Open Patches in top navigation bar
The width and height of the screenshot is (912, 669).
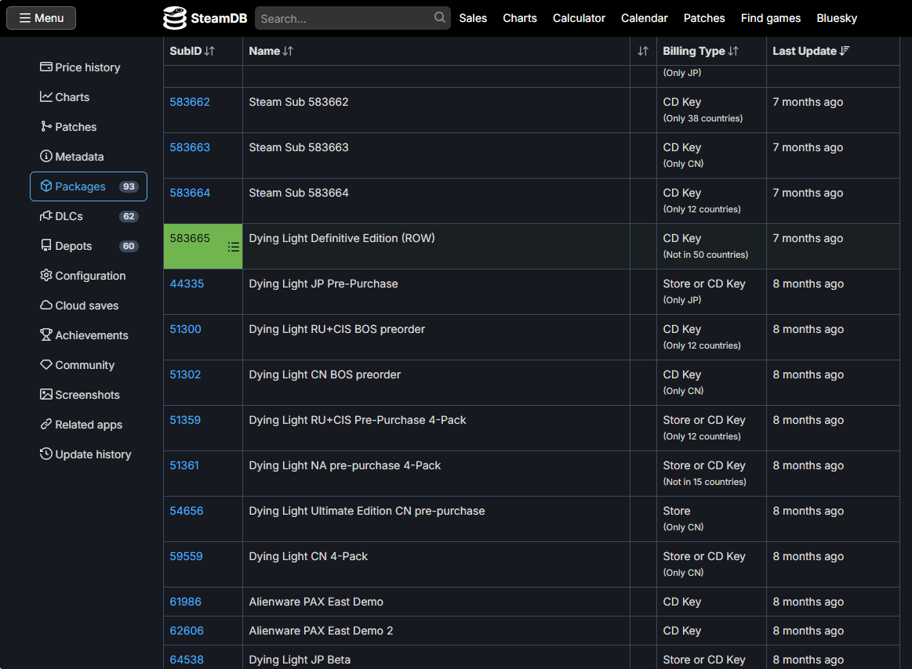[x=704, y=18]
